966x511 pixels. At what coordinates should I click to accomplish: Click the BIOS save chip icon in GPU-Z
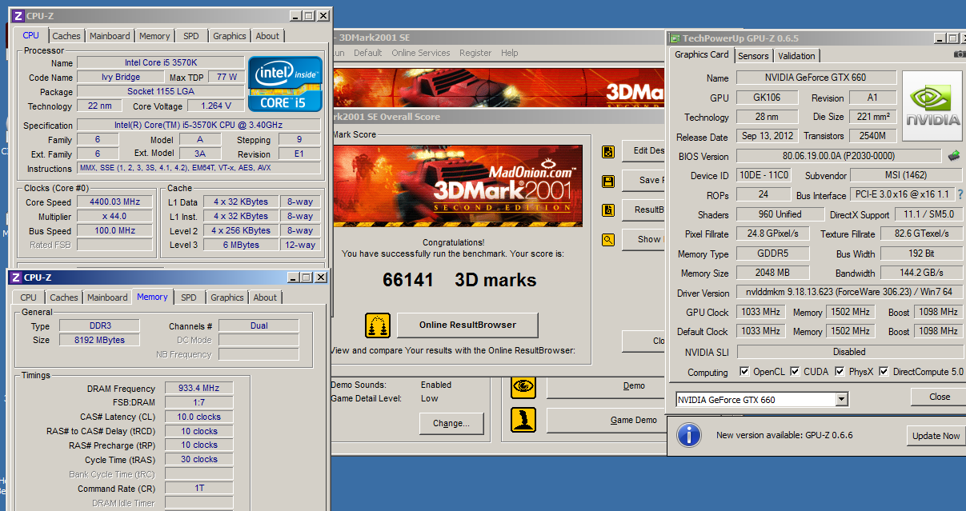tap(954, 156)
